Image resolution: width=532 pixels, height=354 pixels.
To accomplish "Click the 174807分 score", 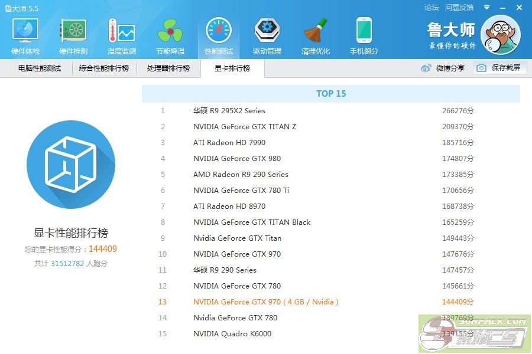I will click(x=458, y=159).
